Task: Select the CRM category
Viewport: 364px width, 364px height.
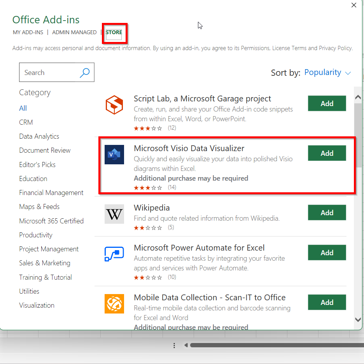Action: [x=26, y=122]
